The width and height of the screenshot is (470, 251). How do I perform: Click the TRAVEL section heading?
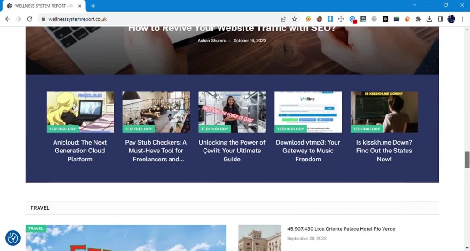pos(40,208)
